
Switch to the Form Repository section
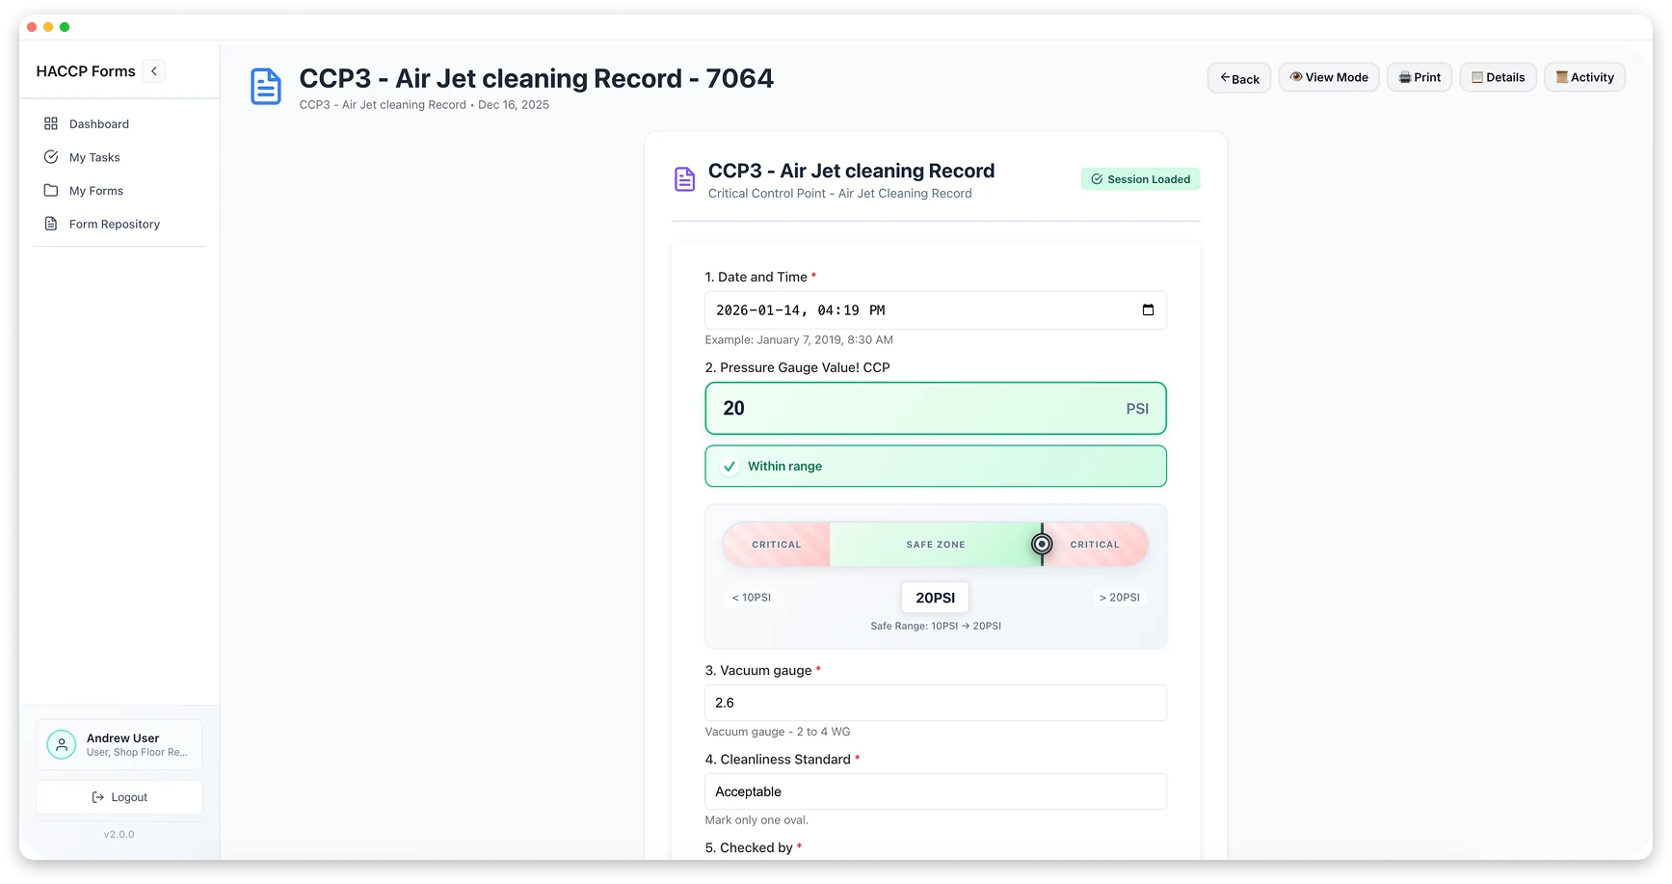pyautogui.click(x=114, y=224)
